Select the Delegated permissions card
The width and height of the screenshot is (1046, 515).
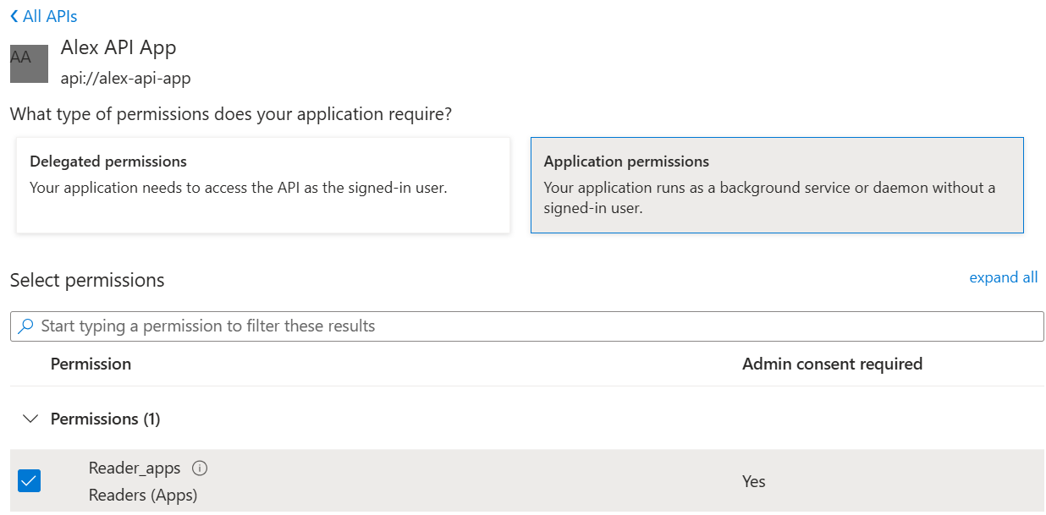pyautogui.click(x=263, y=185)
